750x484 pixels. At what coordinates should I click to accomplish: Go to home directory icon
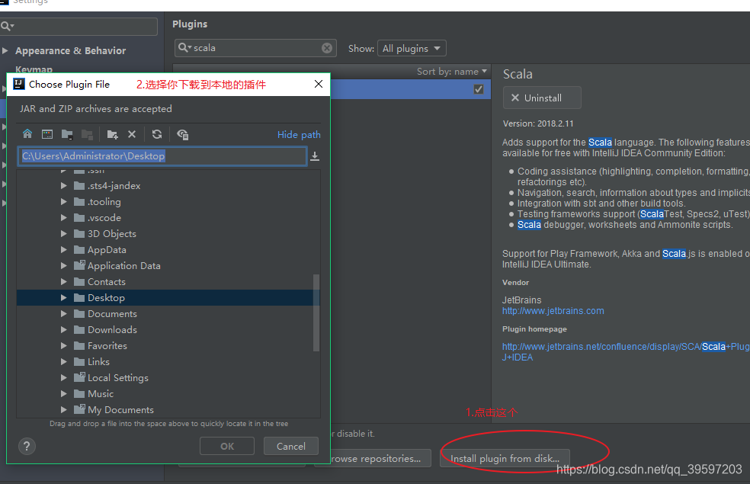click(27, 134)
